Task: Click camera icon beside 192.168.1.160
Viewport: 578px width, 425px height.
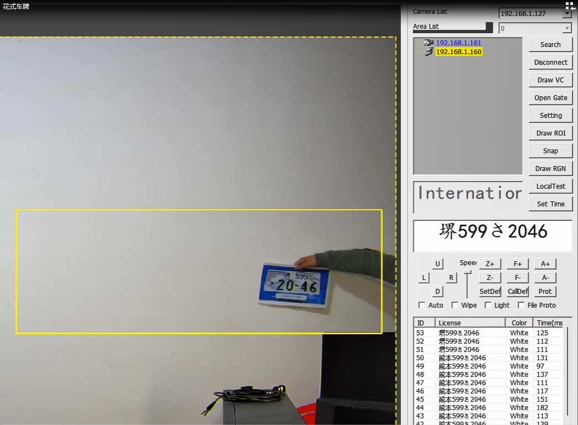Action: 429,51
